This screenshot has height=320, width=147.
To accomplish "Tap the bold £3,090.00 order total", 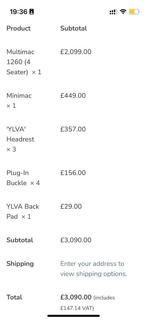I will [76, 297].
